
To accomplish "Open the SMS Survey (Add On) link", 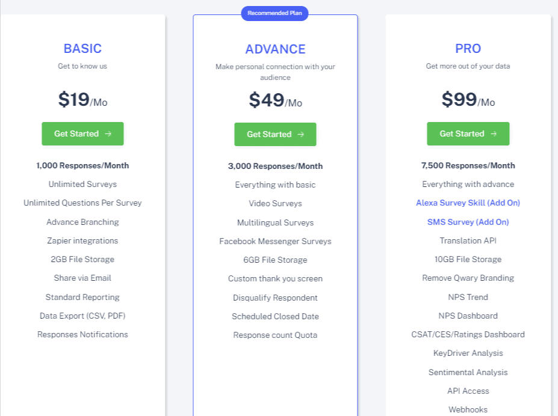I will pyautogui.click(x=468, y=222).
